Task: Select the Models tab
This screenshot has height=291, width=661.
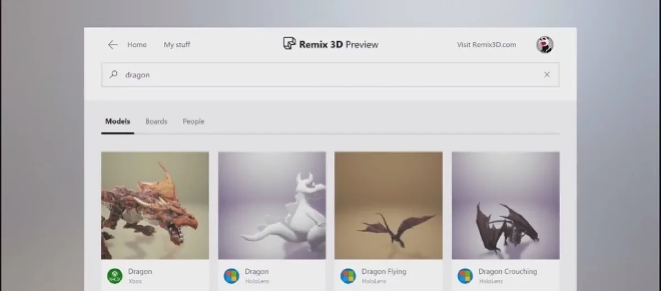Action: click(117, 121)
